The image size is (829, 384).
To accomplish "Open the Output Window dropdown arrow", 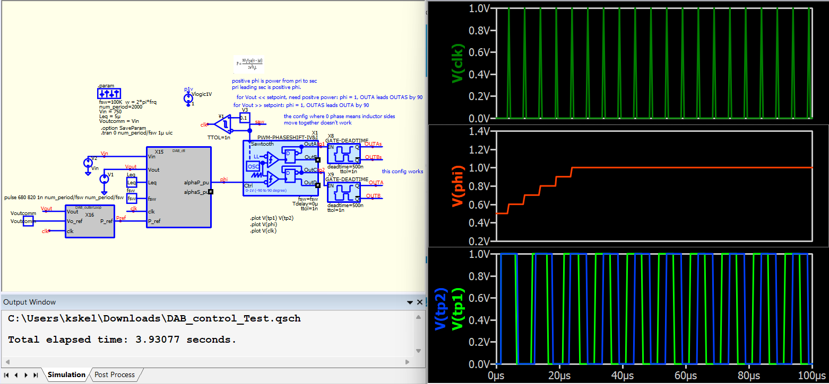I will tap(410, 302).
